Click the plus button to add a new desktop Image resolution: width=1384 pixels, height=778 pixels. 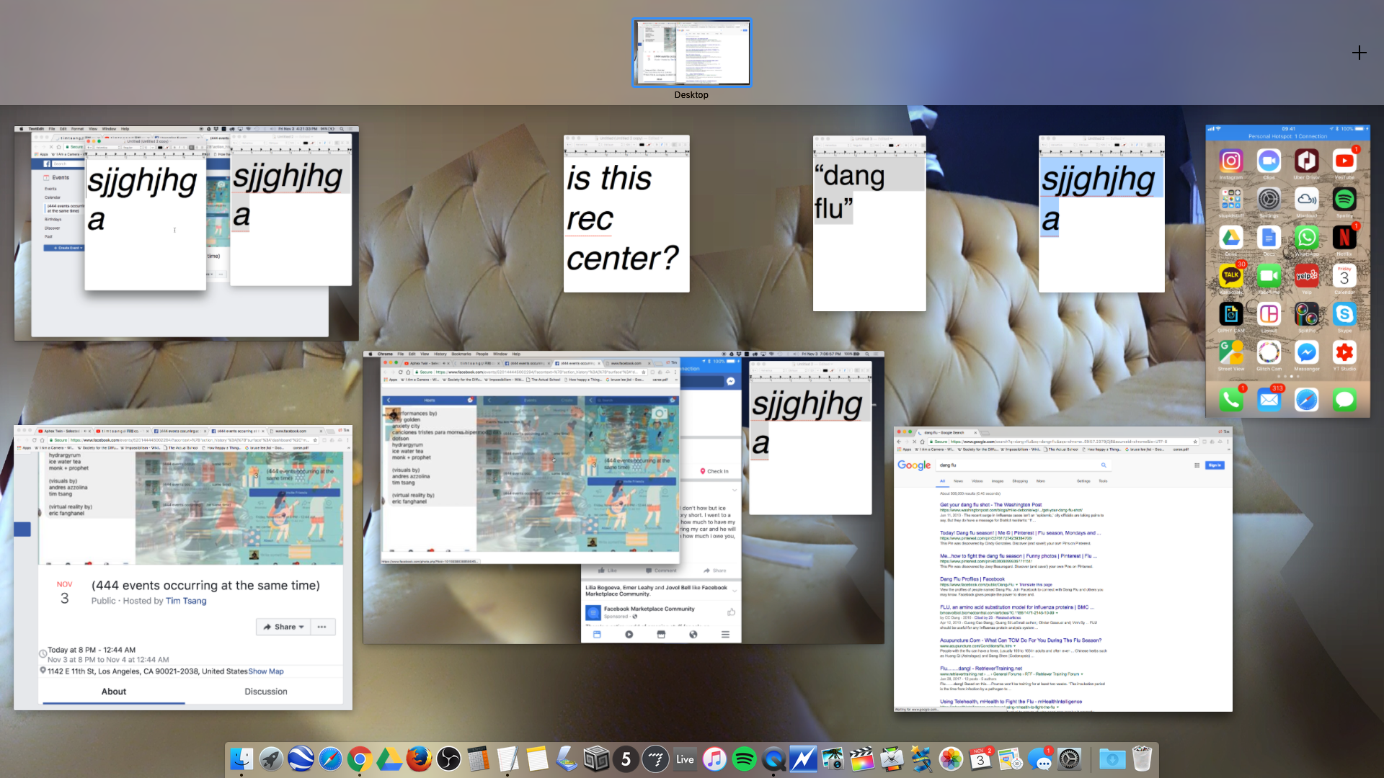1359,53
